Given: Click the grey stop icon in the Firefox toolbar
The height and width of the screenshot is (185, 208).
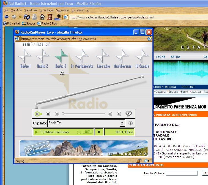Looking at the screenshot, I should coord(35,17).
